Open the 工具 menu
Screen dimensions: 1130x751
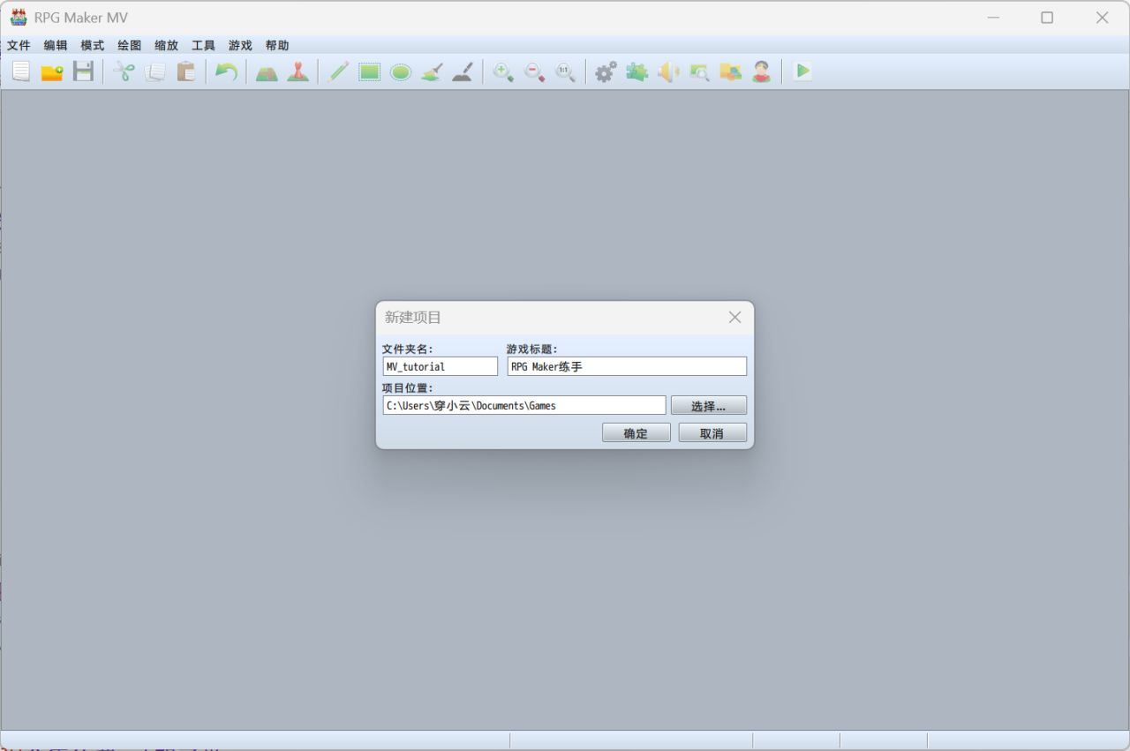pyautogui.click(x=204, y=45)
